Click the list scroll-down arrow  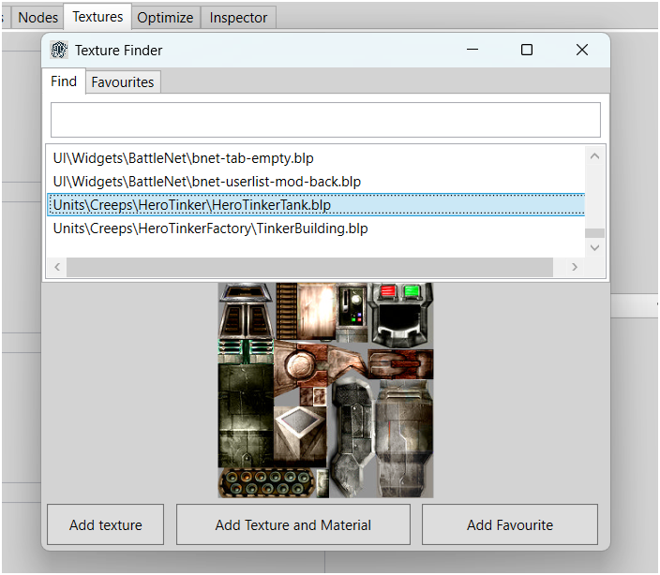tap(594, 247)
